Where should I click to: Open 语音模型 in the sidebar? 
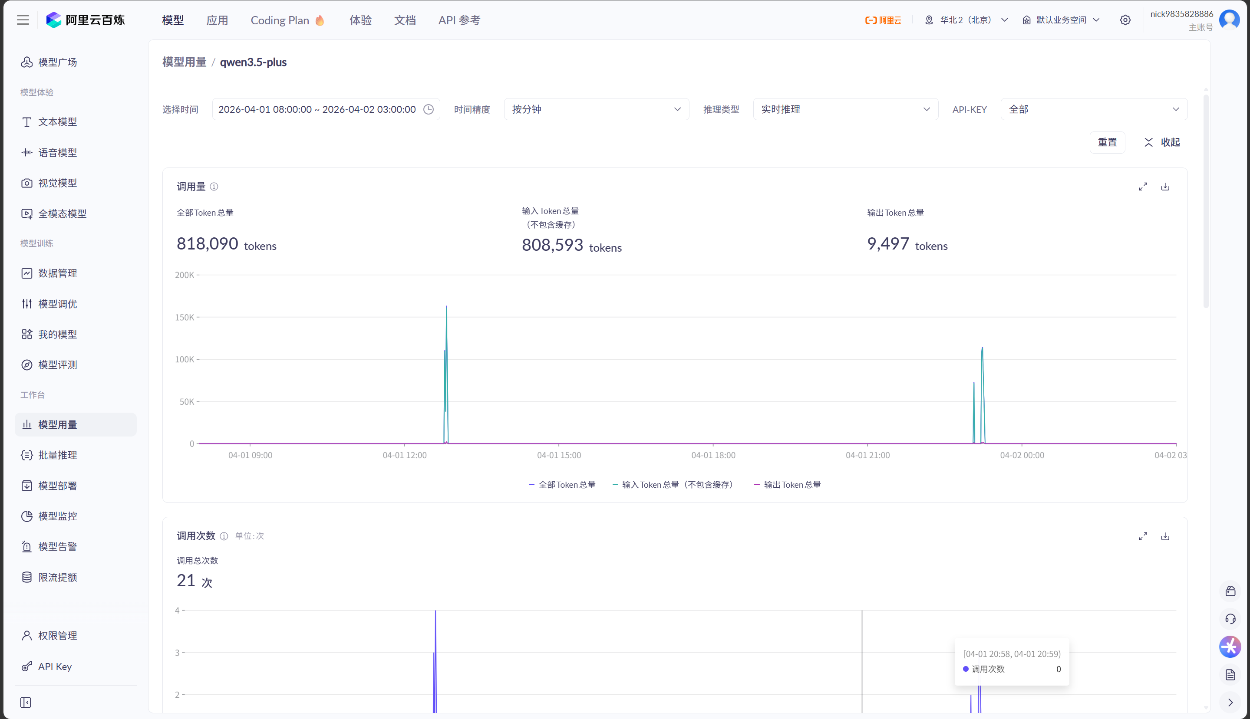(x=76, y=153)
